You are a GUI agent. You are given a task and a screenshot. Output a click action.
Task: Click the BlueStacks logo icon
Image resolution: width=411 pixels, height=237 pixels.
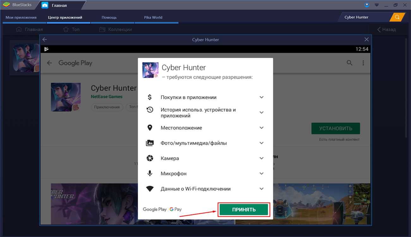click(6, 5)
